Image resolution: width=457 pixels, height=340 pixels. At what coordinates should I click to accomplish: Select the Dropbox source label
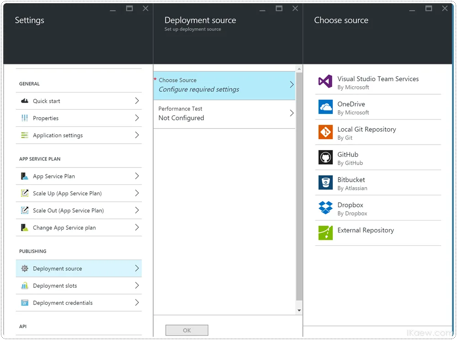(351, 205)
